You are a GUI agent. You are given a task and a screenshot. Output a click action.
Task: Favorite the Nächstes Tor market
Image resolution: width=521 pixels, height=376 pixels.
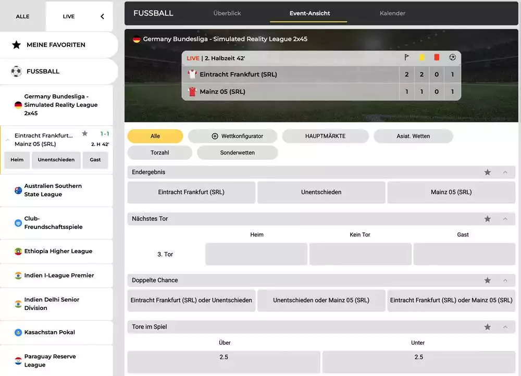click(488, 219)
